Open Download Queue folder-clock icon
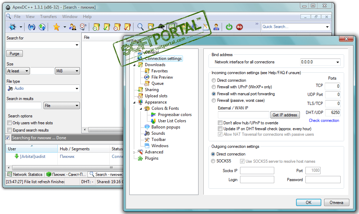The height and width of the screenshot is (214, 359). pos(96,27)
